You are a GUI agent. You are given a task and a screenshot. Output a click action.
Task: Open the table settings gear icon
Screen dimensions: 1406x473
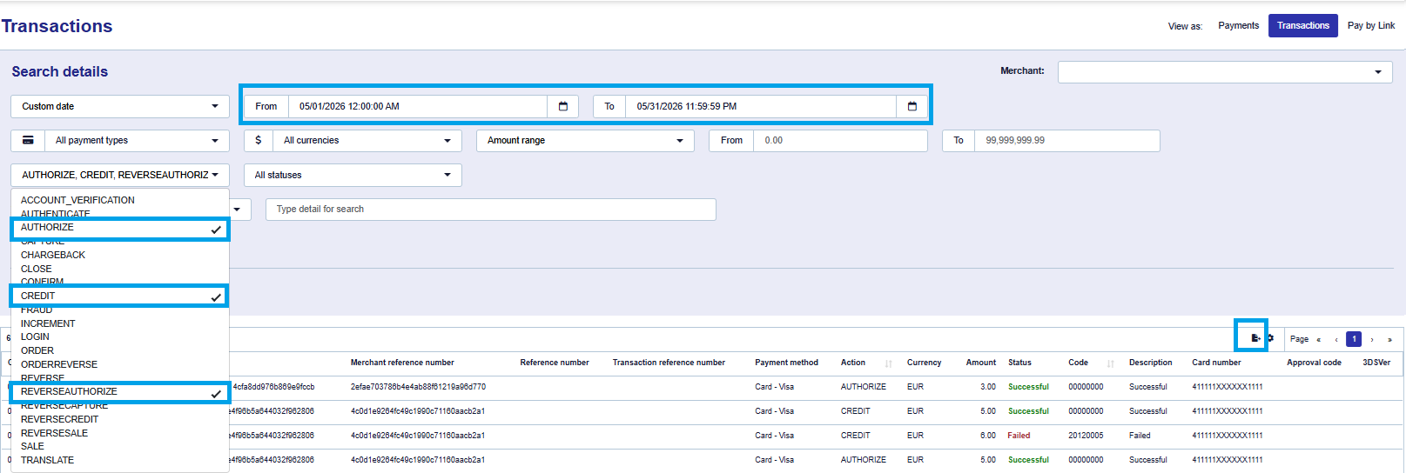click(1270, 338)
